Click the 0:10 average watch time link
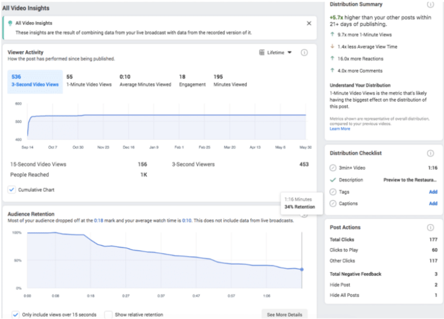 (x=187, y=221)
